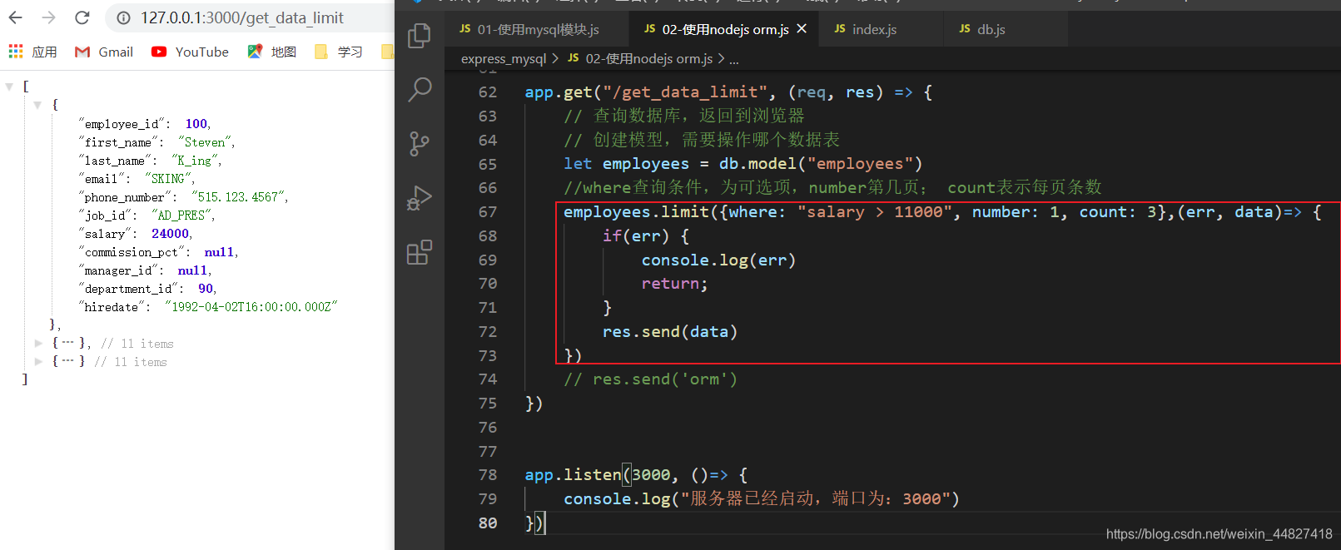Click the URL 127.0.0.1:3000/get_data_limit address field
Image resolution: width=1341 pixels, height=550 pixels.
click(x=242, y=17)
